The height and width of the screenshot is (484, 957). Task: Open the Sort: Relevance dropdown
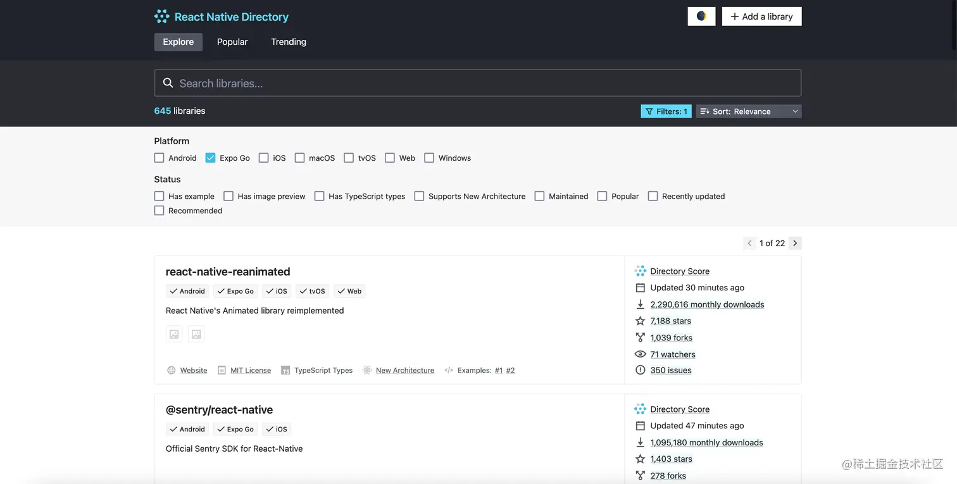pyautogui.click(x=749, y=111)
